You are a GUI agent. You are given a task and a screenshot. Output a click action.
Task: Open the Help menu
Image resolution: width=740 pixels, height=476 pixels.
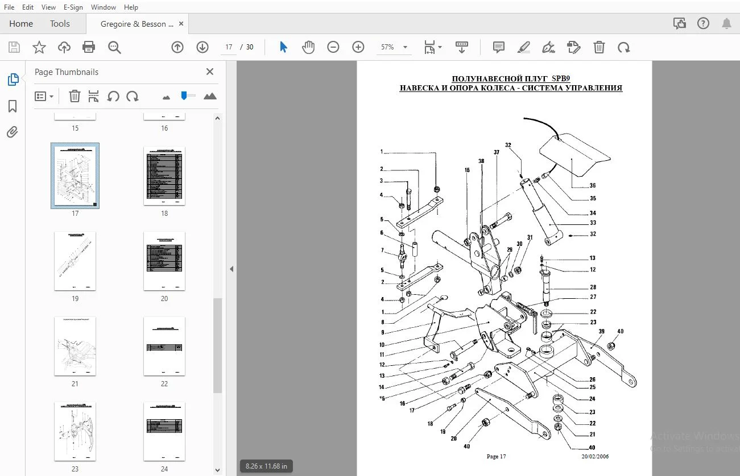131,7
